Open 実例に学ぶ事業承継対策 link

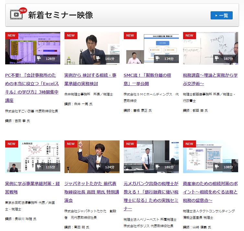coord(32,188)
